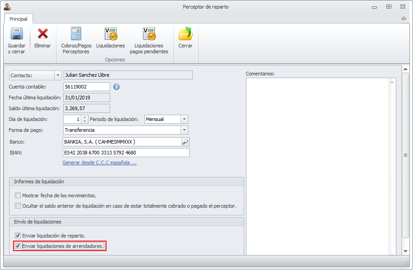Click the Comentarios box scroll up arrow
413x270 pixels.
coord(392,82)
